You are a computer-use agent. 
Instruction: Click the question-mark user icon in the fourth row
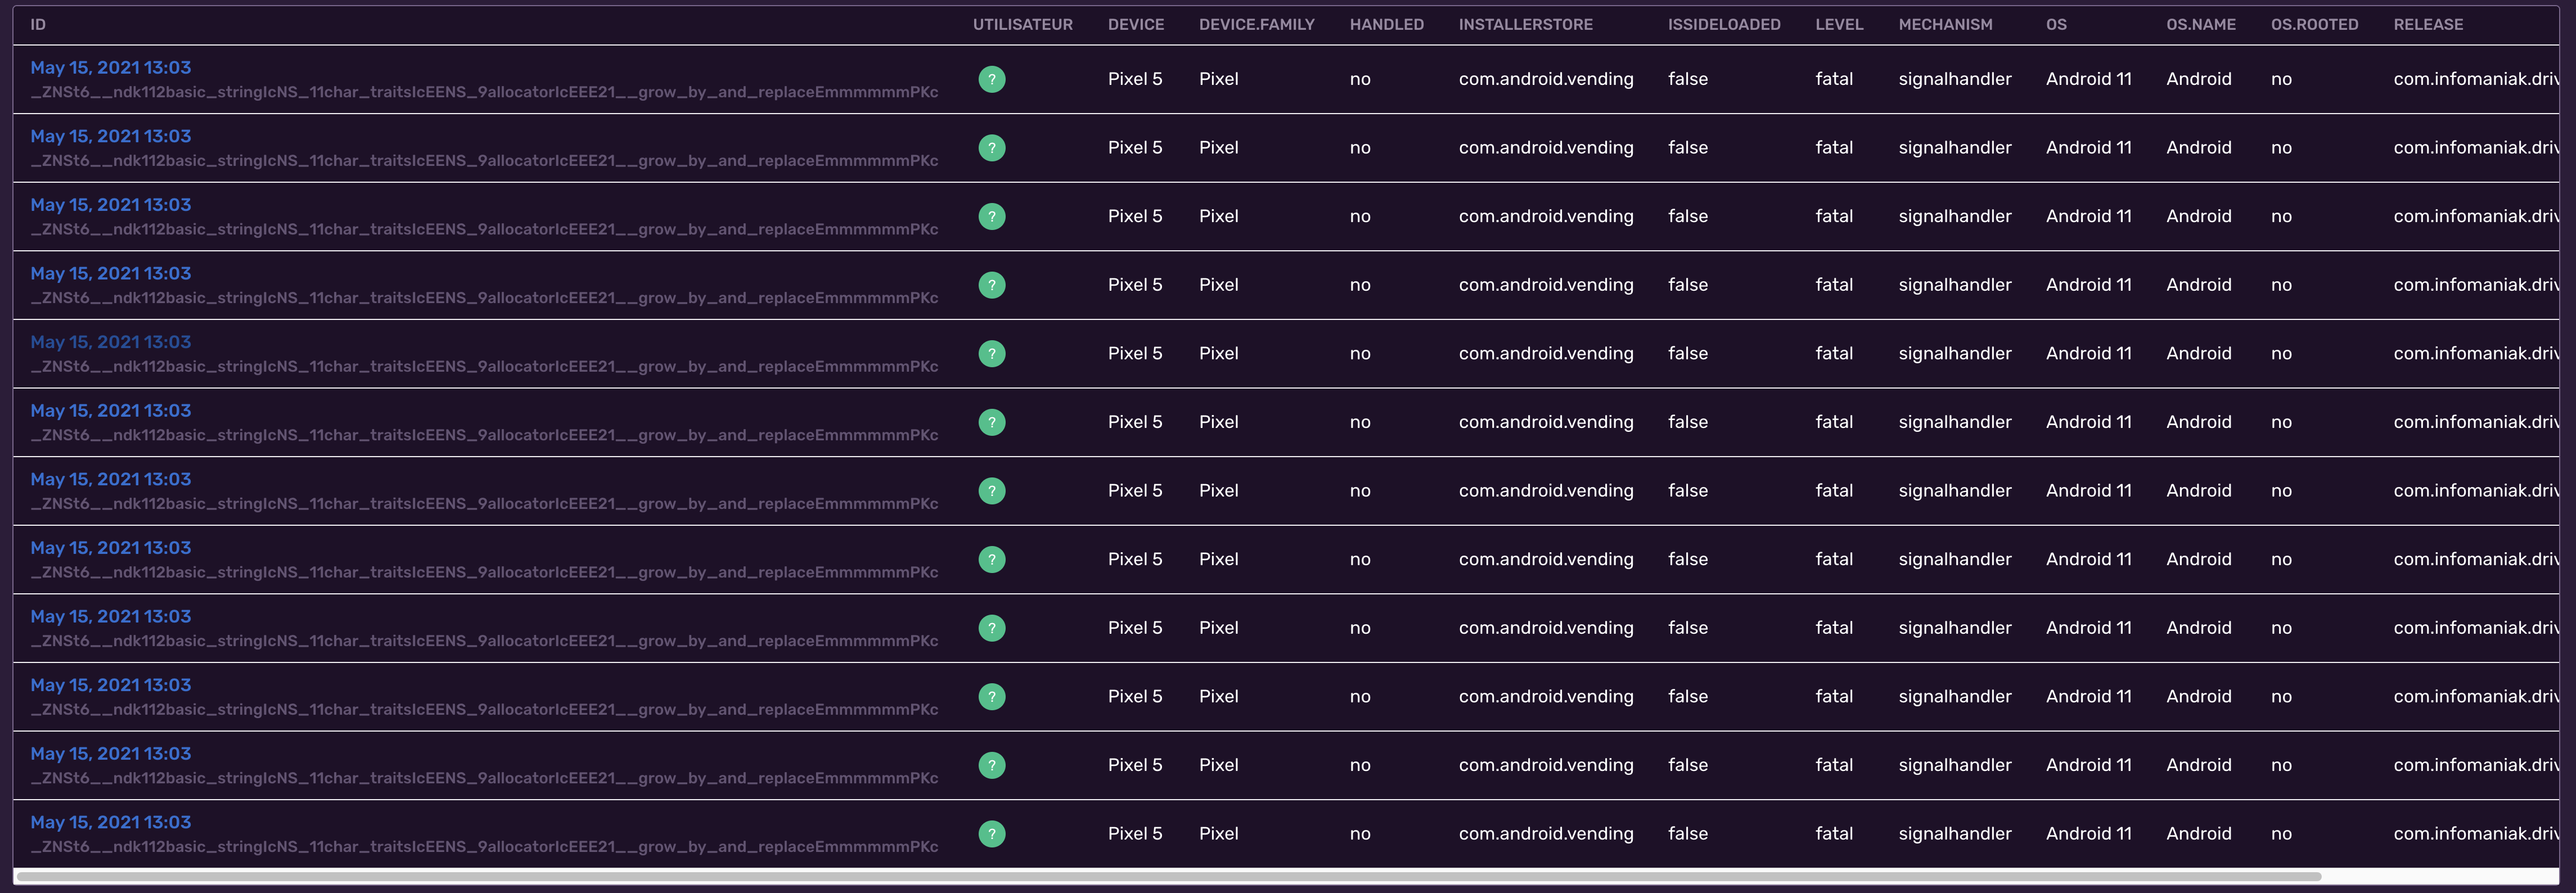(991, 284)
